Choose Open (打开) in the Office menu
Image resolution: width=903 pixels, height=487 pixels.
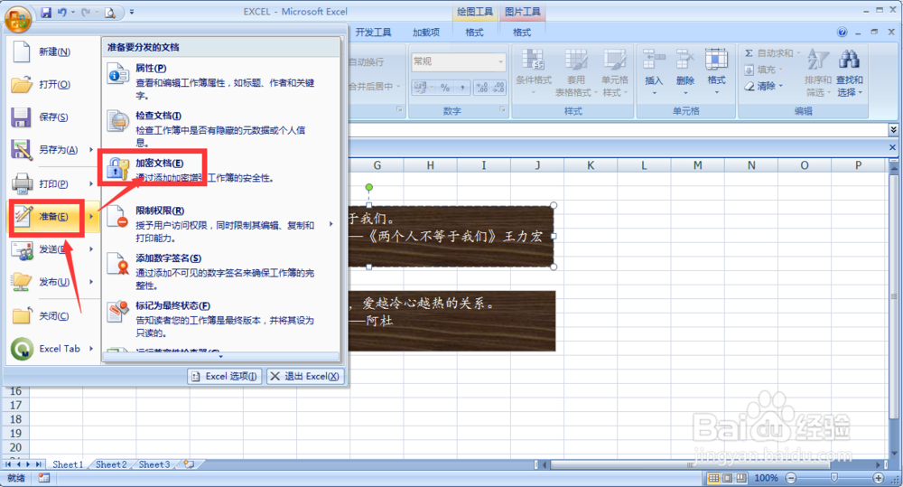pyautogui.click(x=52, y=85)
